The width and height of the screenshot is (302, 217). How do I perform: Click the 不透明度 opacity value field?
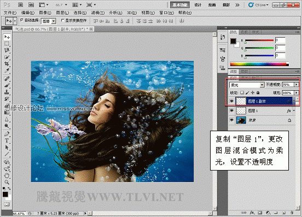[288, 85]
